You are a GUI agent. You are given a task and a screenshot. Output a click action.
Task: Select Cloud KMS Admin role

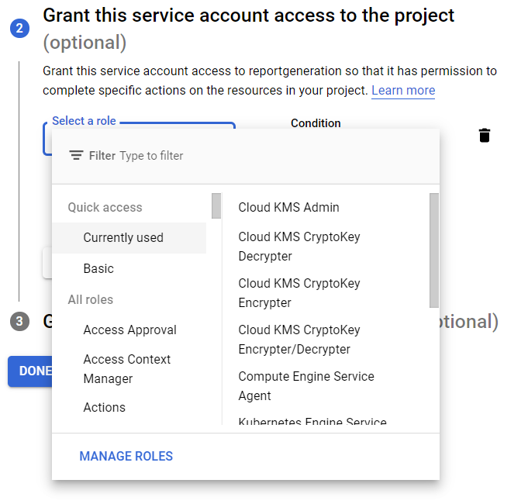coord(288,208)
